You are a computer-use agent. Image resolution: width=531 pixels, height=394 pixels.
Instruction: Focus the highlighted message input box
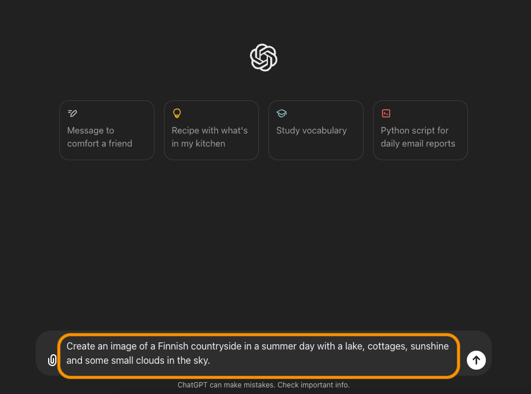point(259,356)
